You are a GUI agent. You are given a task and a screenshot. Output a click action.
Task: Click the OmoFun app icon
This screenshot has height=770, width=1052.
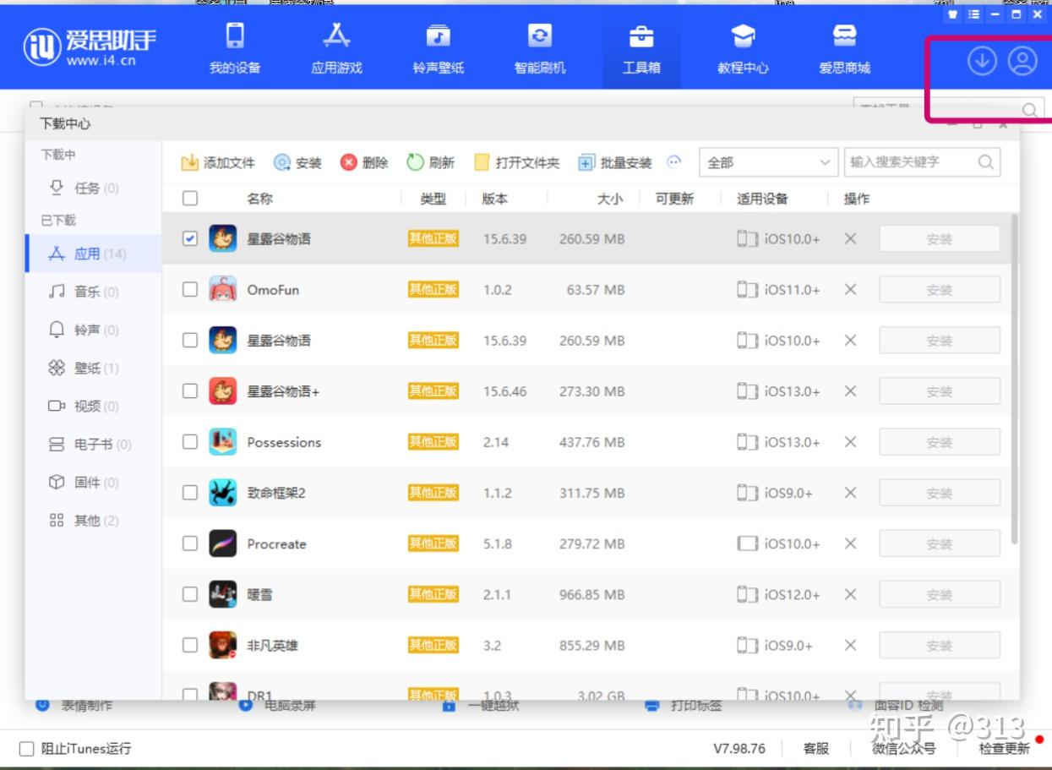pyautogui.click(x=223, y=289)
